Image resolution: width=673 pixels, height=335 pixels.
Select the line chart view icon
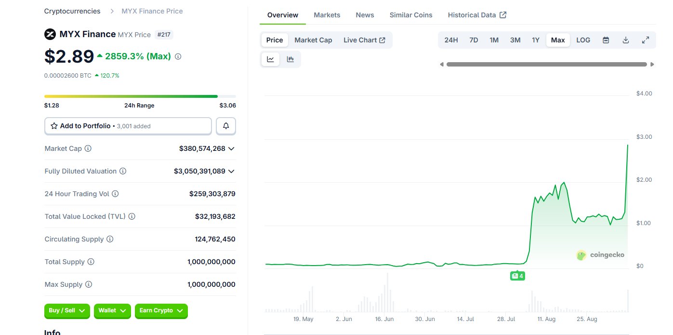coord(271,59)
